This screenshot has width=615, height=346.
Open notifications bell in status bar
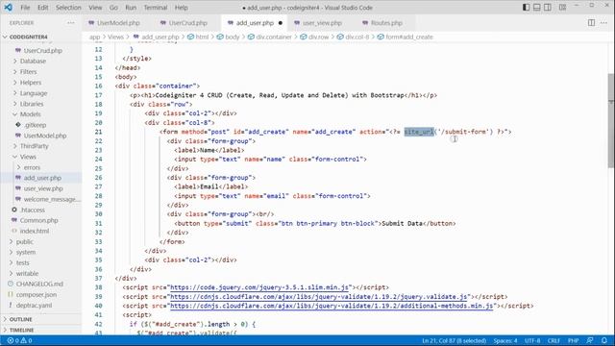point(604,340)
